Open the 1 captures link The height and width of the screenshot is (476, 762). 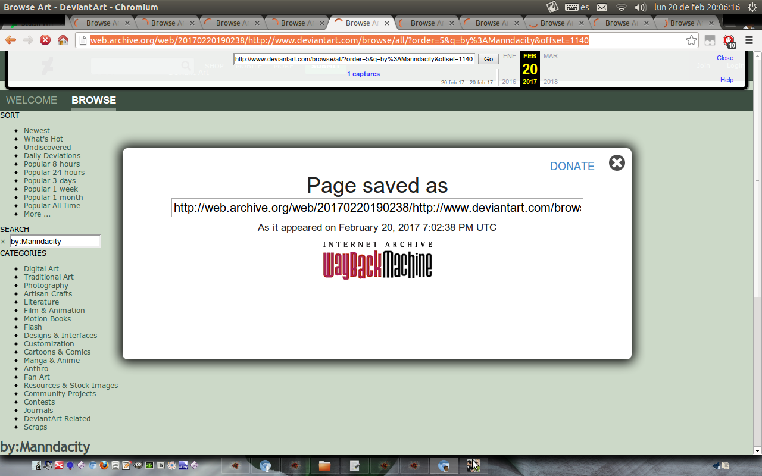364,74
